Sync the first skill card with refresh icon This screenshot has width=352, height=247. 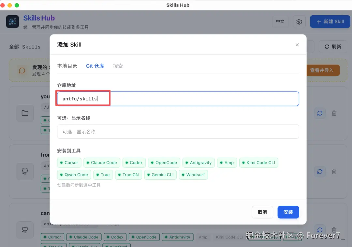(320, 113)
